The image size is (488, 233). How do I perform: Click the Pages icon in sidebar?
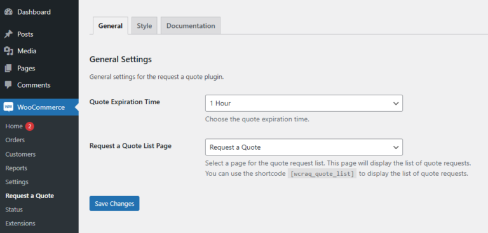pyautogui.click(x=8, y=68)
